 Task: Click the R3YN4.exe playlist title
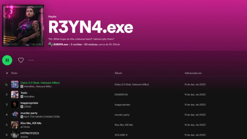(x=91, y=27)
